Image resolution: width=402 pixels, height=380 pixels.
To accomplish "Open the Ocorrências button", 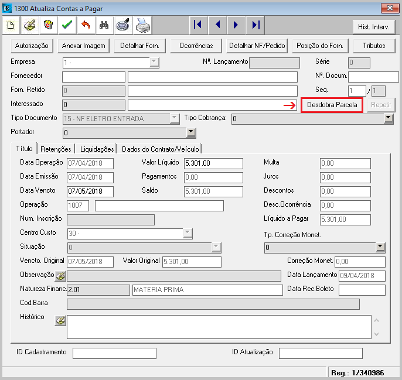I will [x=196, y=46].
